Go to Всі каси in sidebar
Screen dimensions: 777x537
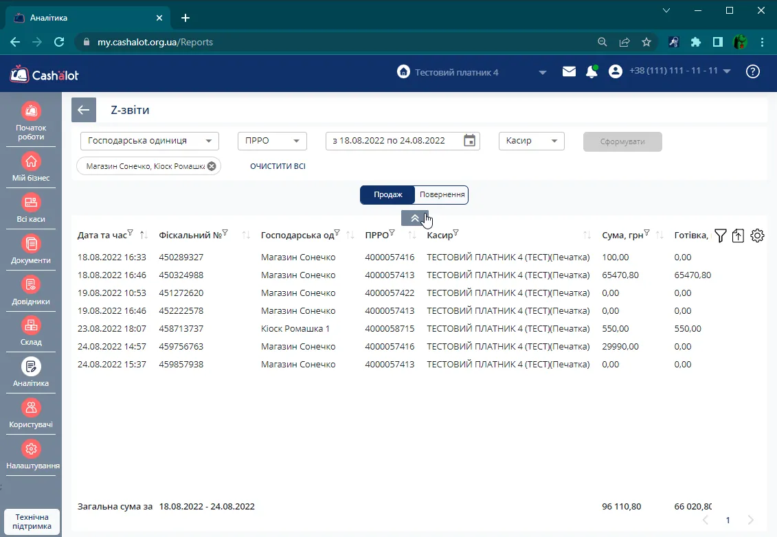[x=31, y=209]
